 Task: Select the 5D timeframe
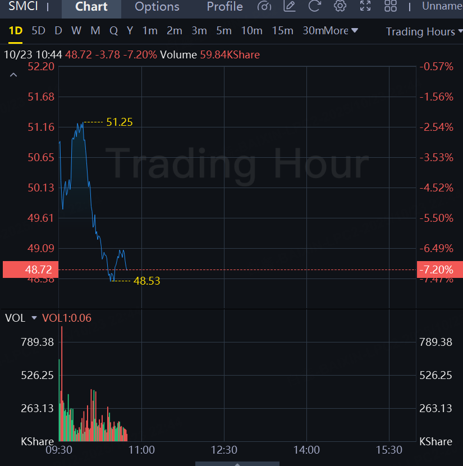(x=38, y=31)
